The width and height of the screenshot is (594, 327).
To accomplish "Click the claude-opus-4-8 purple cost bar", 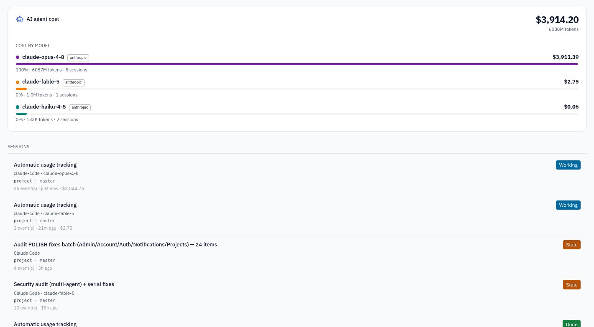I will click(297, 64).
